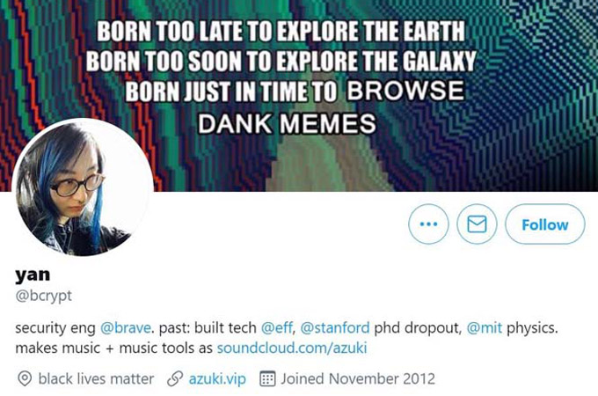Open the @mit mention link
Screen dimensions: 598x396
click(485, 327)
